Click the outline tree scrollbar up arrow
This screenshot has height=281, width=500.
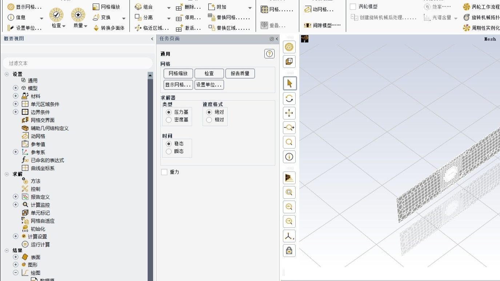pos(151,75)
